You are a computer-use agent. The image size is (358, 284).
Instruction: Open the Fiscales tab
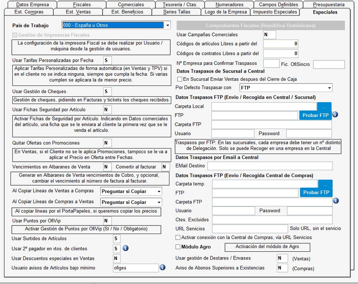(x=82, y=5)
